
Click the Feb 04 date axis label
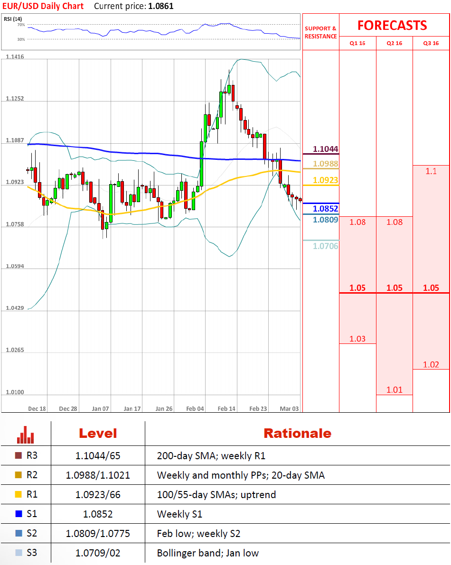195,408
